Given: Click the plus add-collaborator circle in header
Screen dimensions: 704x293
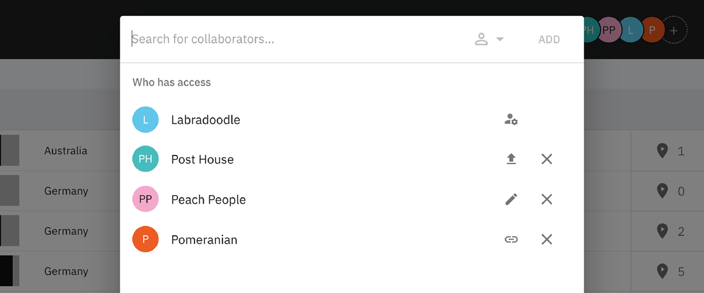Looking at the screenshot, I should pyautogui.click(x=674, y=30).
